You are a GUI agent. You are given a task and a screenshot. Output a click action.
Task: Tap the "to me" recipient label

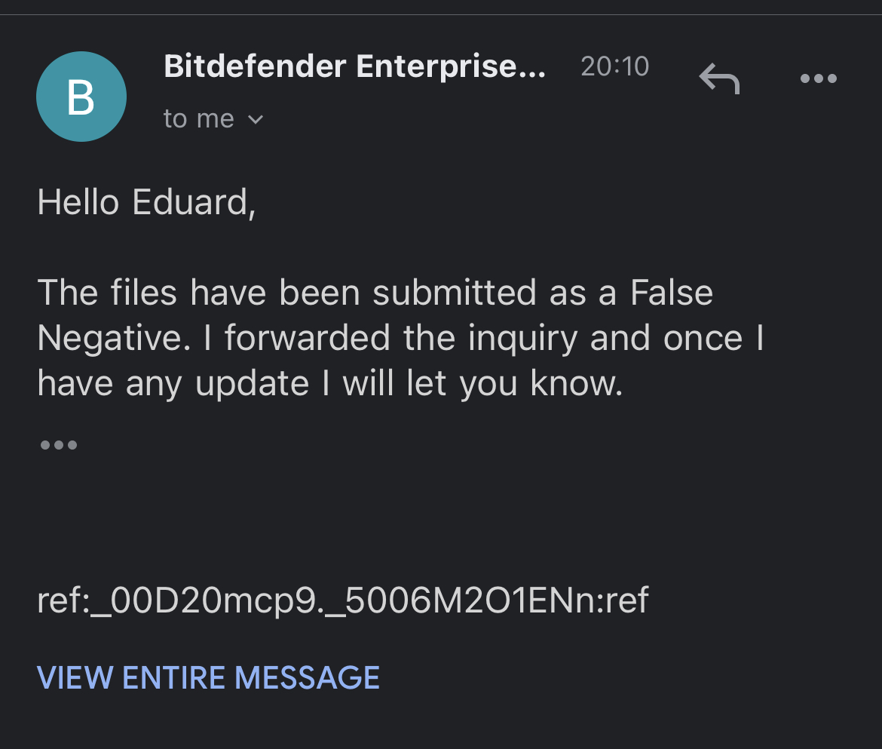click(198, 119)
